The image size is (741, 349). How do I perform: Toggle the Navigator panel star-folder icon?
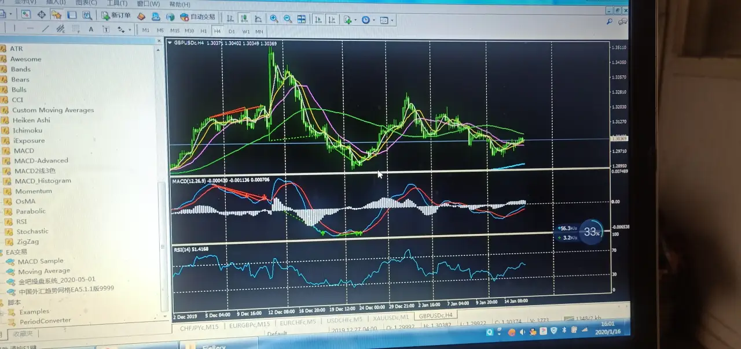point(57,14)
